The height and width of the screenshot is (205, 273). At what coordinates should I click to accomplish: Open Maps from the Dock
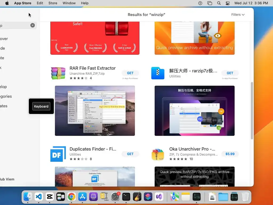(174, 197)
